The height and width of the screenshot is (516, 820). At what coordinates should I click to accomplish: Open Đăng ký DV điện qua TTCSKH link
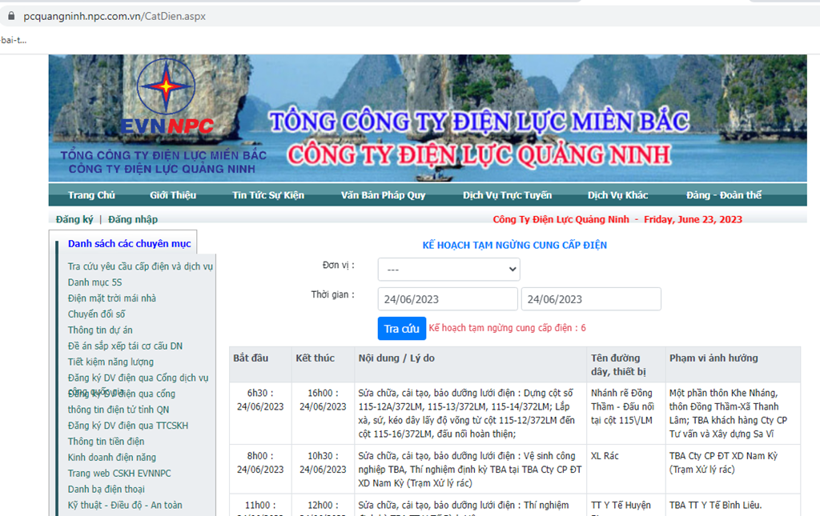[127, 426]
